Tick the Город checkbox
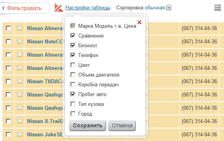224x141 pixels. [73, 114]
